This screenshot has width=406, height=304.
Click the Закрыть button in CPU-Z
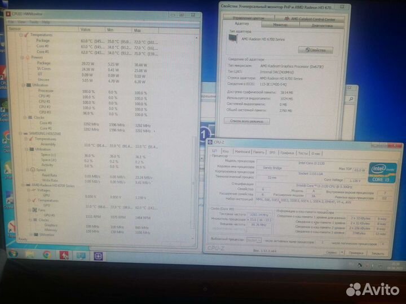378,253
